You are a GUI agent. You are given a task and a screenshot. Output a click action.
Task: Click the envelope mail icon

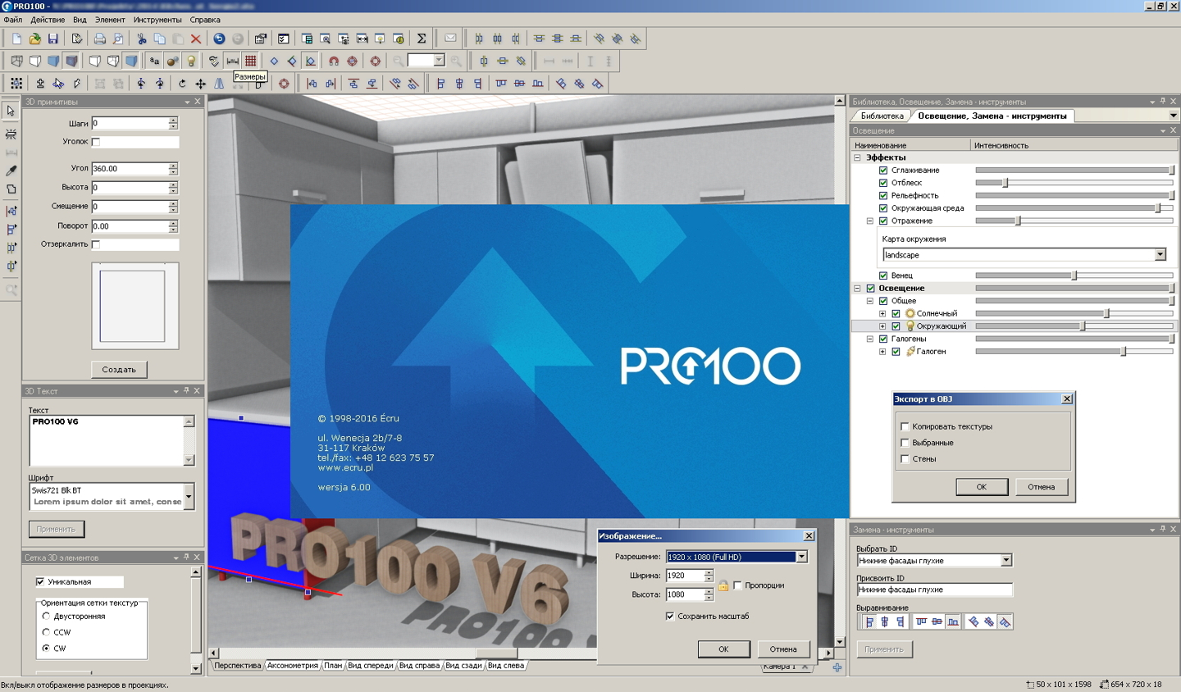point(450,39)
